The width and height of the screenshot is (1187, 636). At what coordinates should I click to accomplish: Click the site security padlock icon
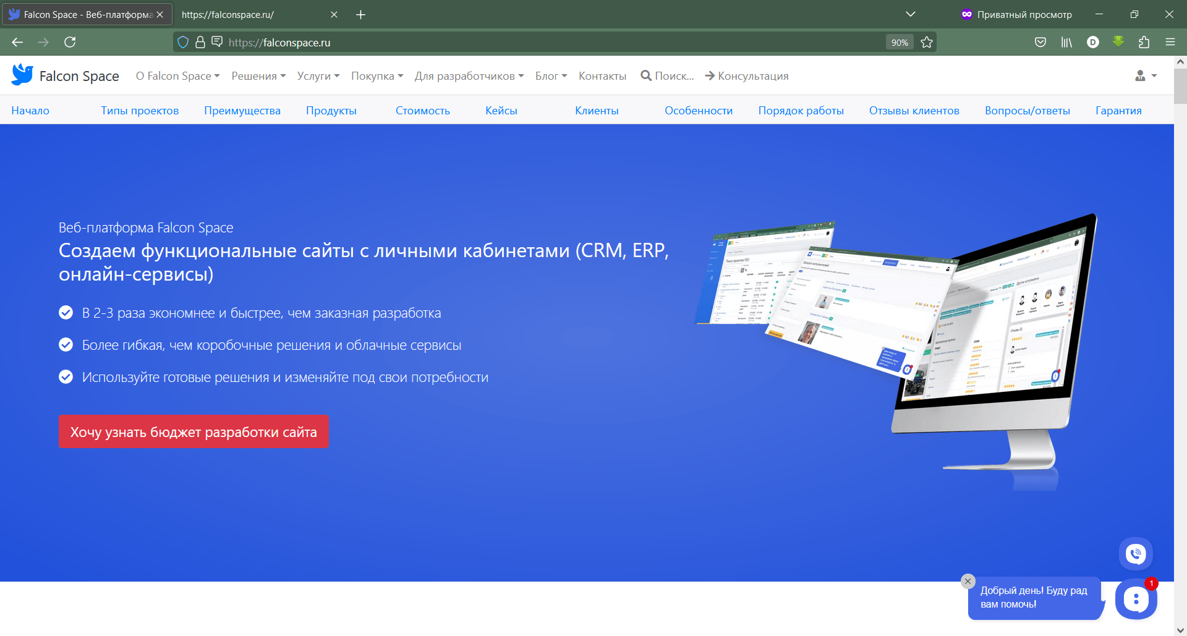click(x=200, y=42)
